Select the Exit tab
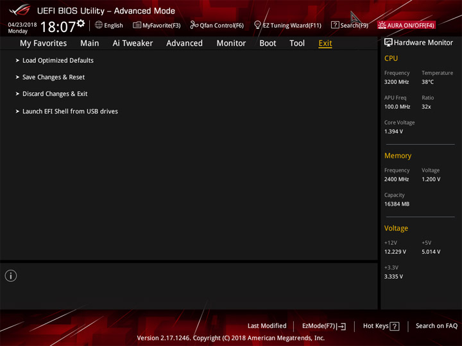This screenshot has width=462, height=346. tap(325, 44)
